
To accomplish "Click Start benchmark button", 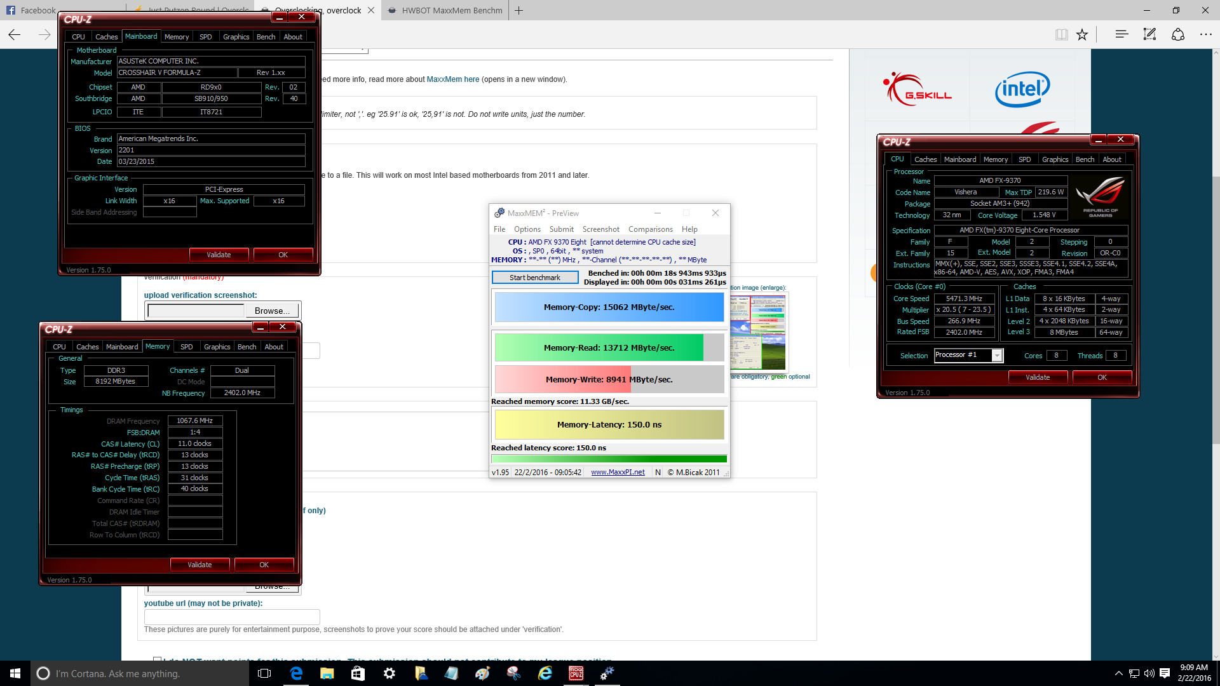I will point(535,278).
